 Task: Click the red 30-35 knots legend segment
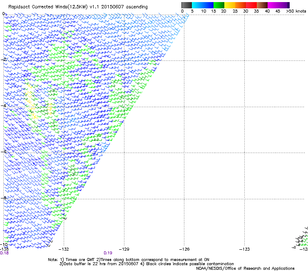point(251,5)
